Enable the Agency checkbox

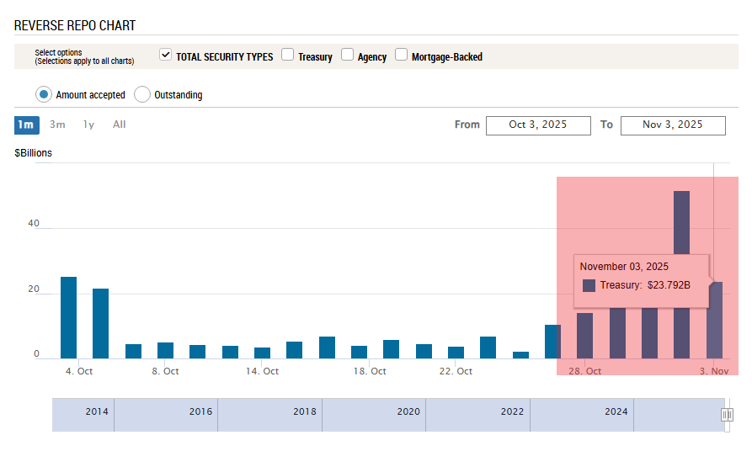347,56
